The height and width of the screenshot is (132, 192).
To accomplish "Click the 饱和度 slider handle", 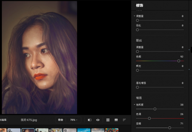I will coord(155,109).
